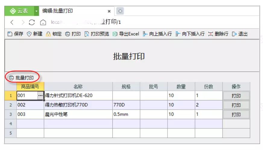Go forward with the right arrow

click(x=23, y=22)
